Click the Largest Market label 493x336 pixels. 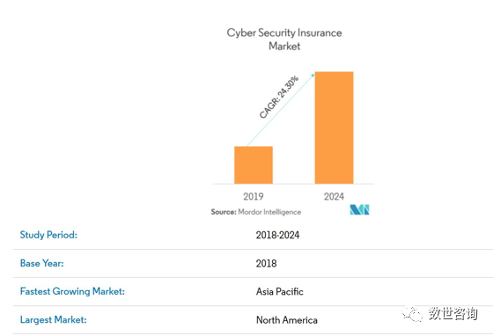[x=53, y=319]
